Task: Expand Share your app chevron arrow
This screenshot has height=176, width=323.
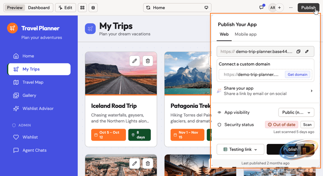Action: point(311,91)
